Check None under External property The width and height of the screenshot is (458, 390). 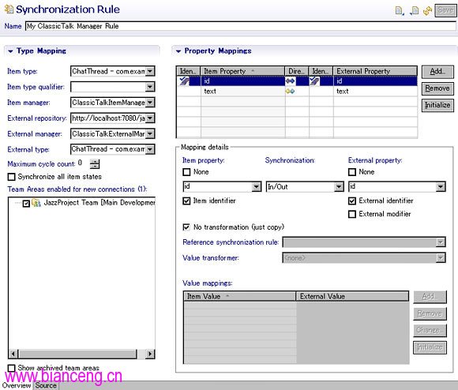pyautogui.click(x=352, y=172)
